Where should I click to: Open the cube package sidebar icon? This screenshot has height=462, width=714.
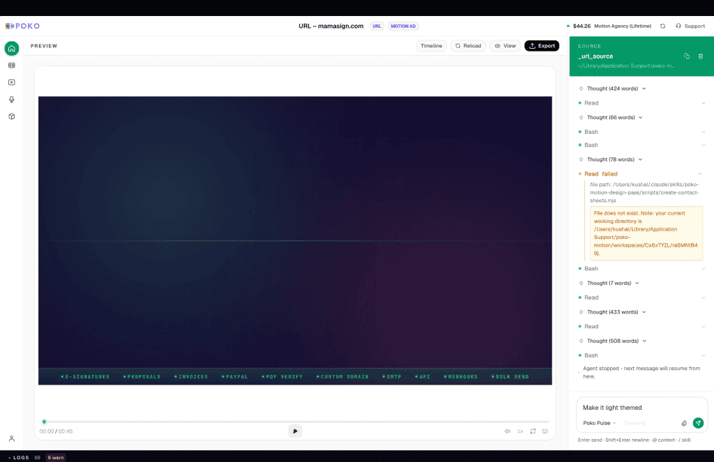[12, 116]
